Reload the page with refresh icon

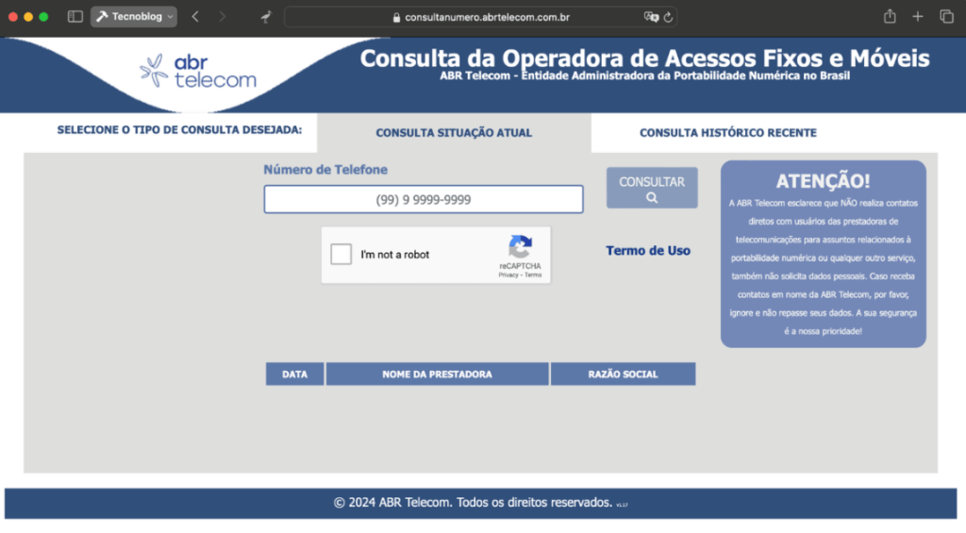pos(668,17)
